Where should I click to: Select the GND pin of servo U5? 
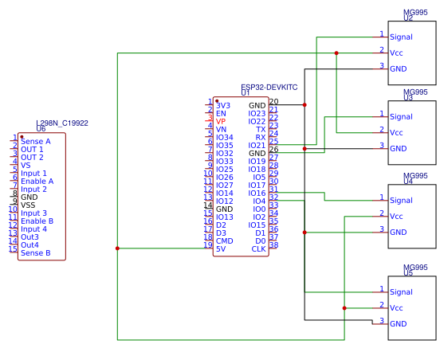coord(398,324)
